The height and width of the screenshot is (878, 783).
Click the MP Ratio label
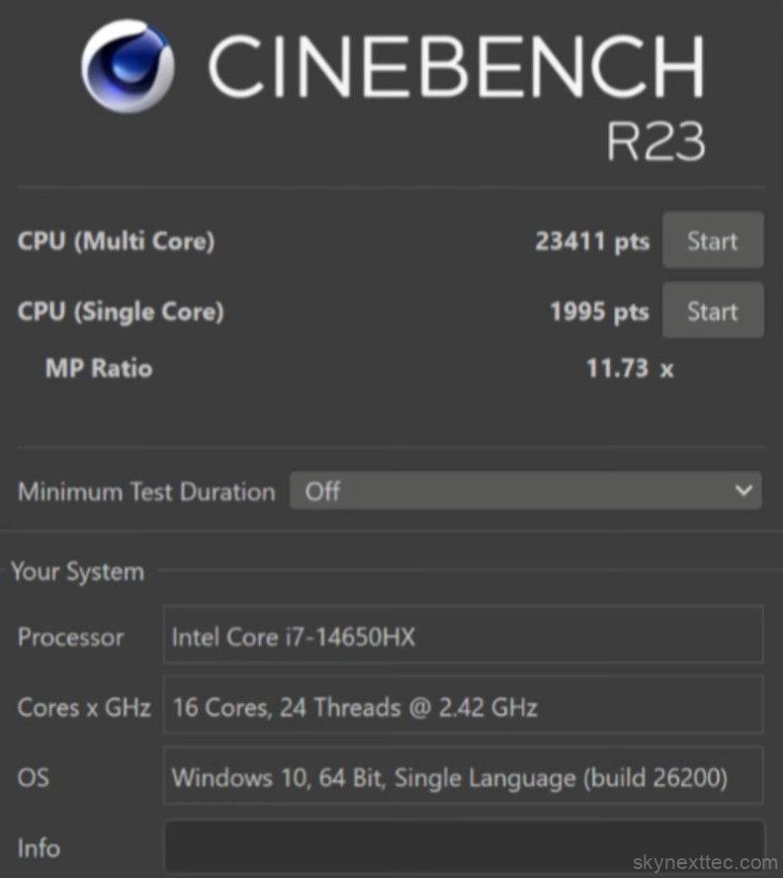(99, 369)
